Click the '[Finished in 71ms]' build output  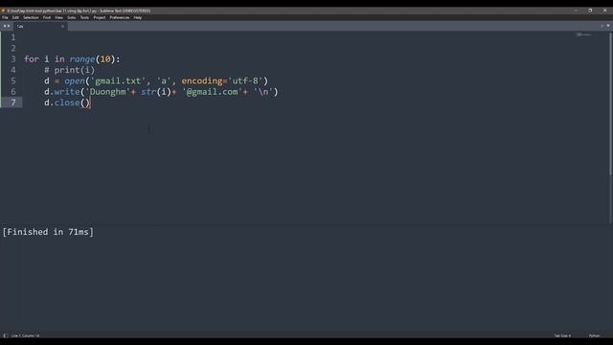(48, 232)
